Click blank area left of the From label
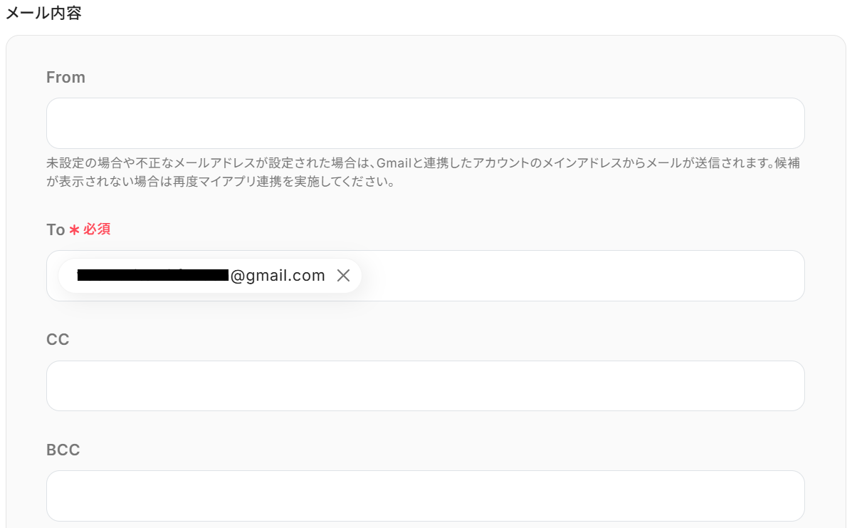 [26, 77]
